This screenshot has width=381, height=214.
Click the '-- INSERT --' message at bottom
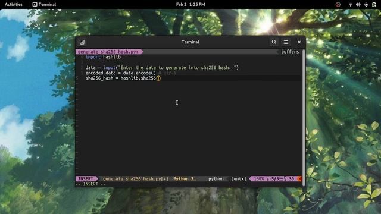pyautogui.click(x=90, y=184)
